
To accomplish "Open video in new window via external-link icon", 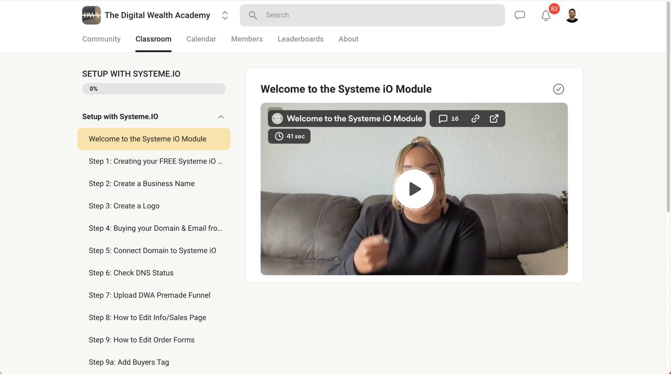I will click(x=494, y=119).
